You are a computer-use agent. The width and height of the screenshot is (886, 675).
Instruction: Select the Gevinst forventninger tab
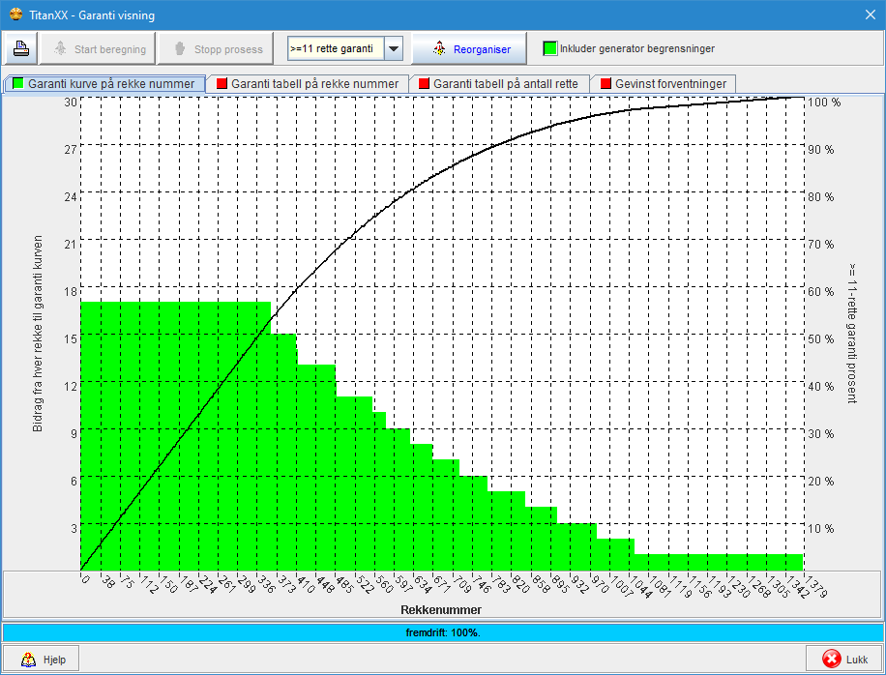663,83
